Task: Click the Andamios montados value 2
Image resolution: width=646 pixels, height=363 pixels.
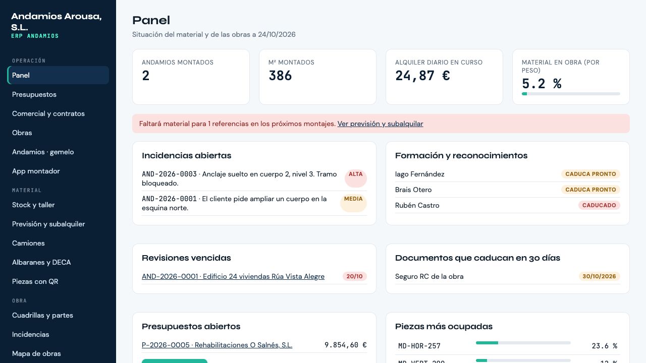Action: 146,76
